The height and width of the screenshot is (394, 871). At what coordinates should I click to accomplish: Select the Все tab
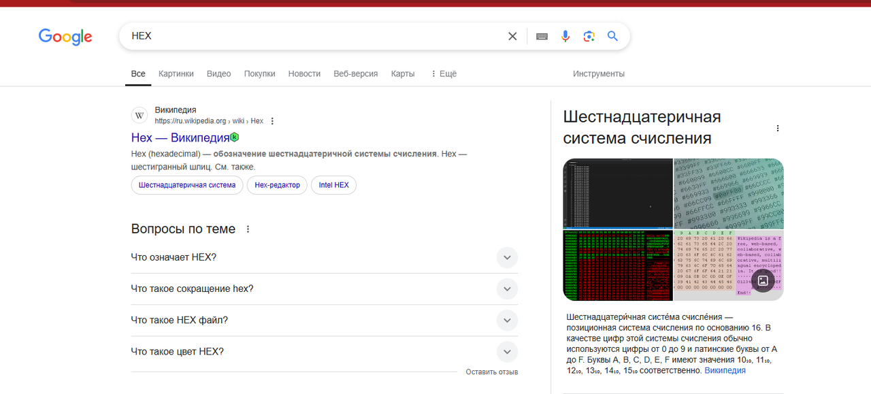tap(138, 73)
